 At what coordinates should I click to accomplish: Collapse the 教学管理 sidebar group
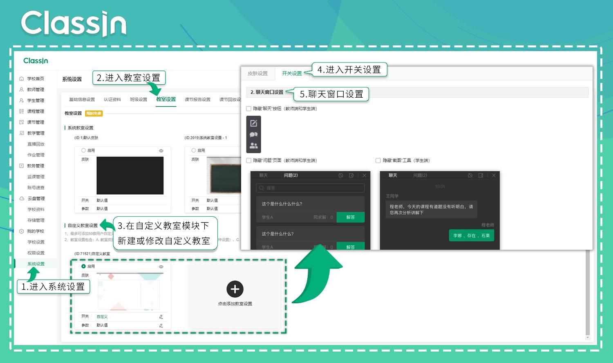pyautogui.click(x=36, y=133)
